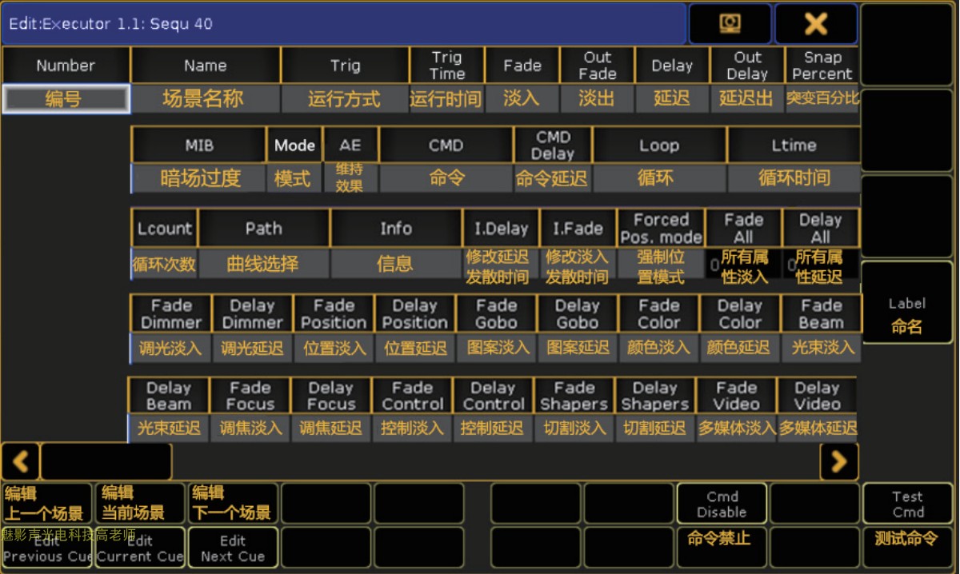Click the screen capture icon in title bar

click(730, 24)
